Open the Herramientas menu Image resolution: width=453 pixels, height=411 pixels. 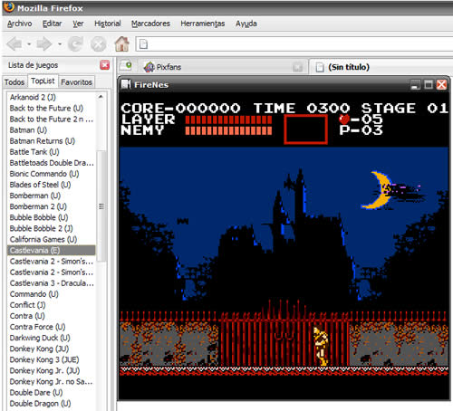coord(203,24)
